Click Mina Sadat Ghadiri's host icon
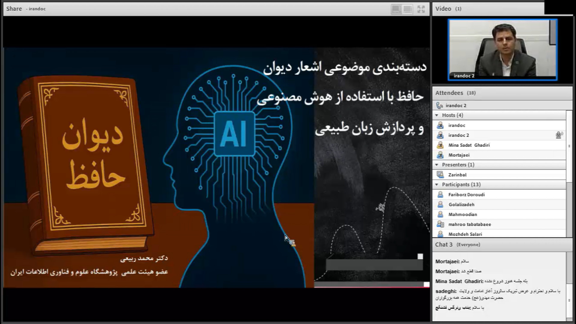This screenshot has width=576, height=324. [440, 145]
